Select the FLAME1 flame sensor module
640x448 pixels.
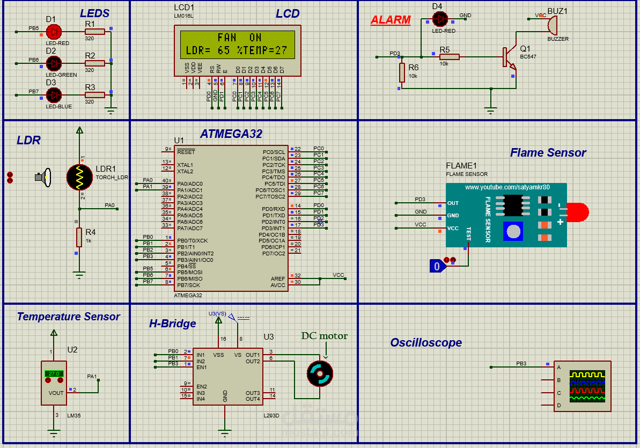(x=506, y=215)
